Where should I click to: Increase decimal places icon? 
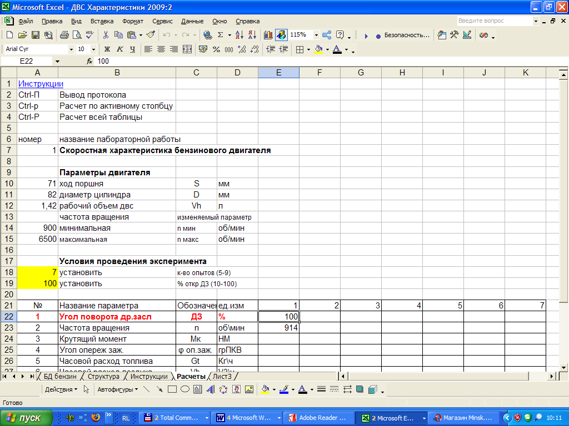(242, 49)
